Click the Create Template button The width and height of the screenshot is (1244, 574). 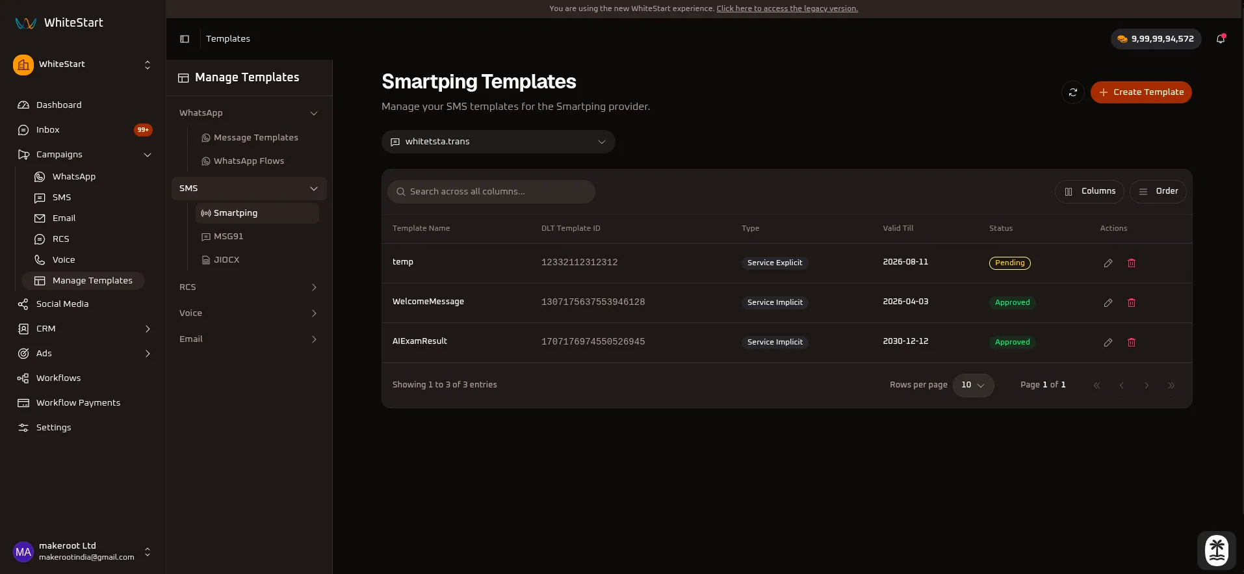[1141, 92]
